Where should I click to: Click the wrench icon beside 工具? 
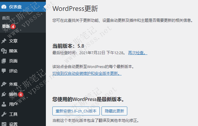[x=4, y=114]
